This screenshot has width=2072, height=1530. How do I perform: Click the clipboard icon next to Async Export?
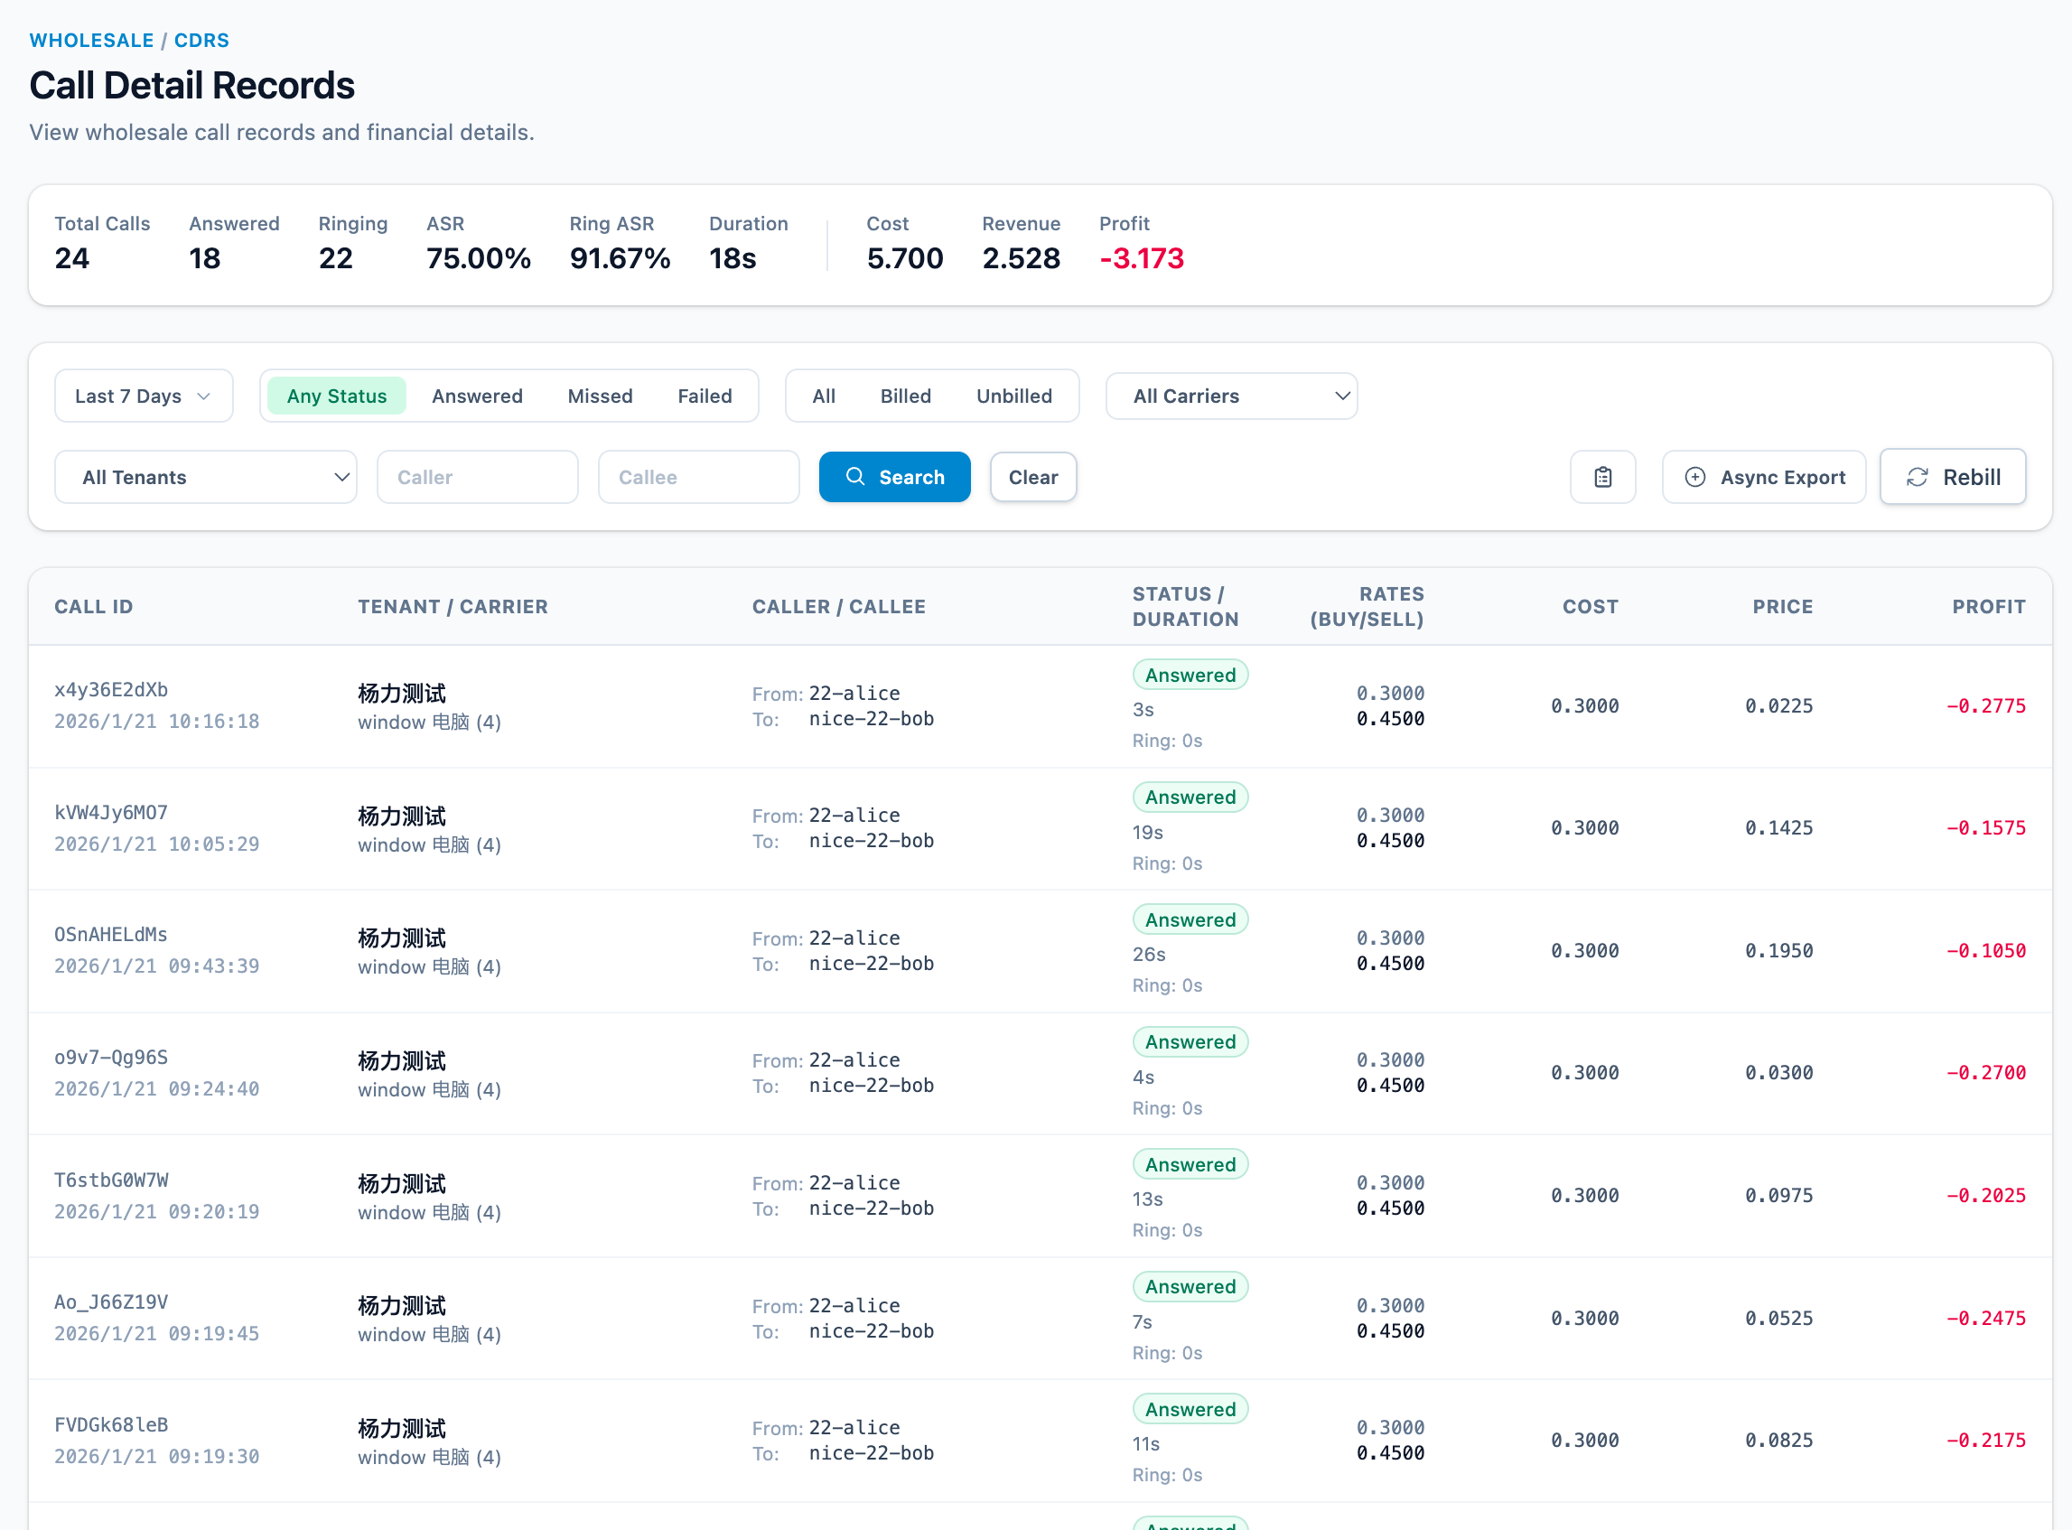tap(1602, 477)
